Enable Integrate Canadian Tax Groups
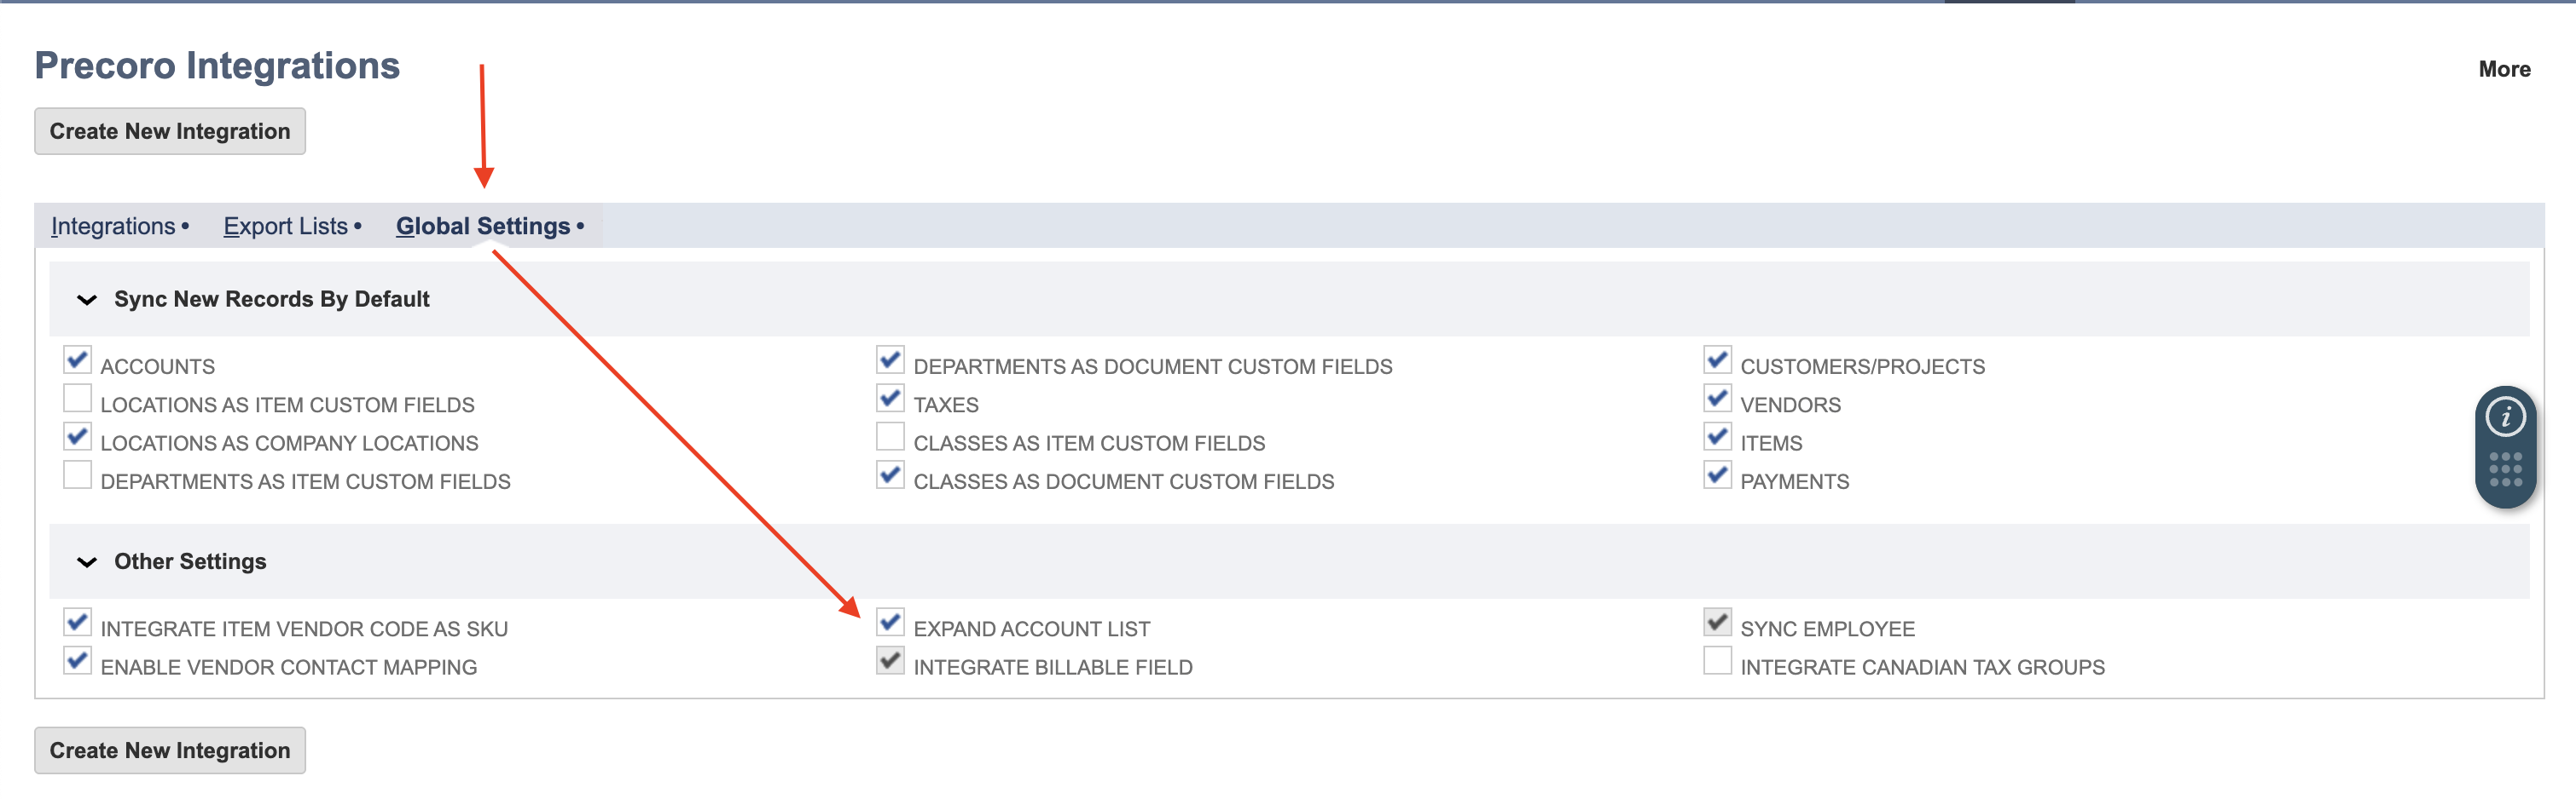 (1717, 660)
